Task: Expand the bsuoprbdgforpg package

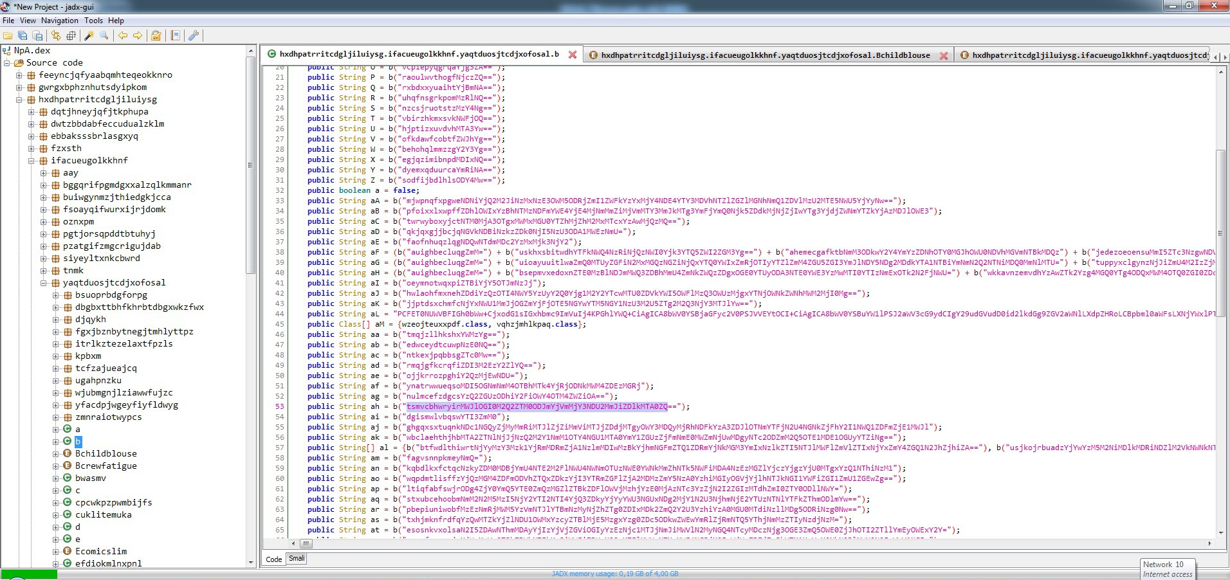Action: pyautogui.click(x=56, y=295)
